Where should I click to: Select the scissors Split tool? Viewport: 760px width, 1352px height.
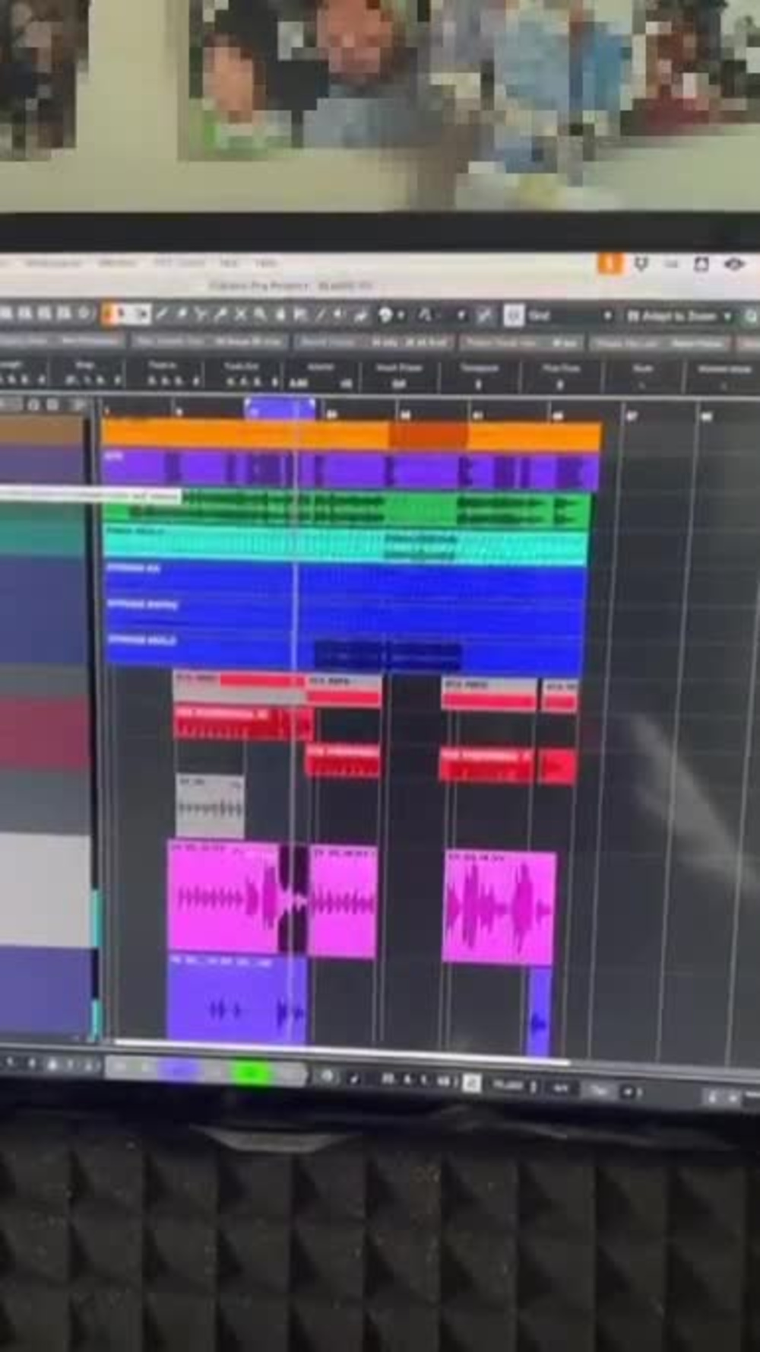pos(201,314)
